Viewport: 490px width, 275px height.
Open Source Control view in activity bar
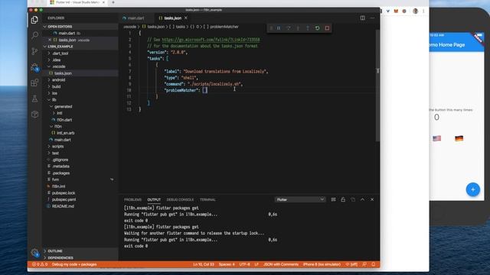[x=34, y=51]
